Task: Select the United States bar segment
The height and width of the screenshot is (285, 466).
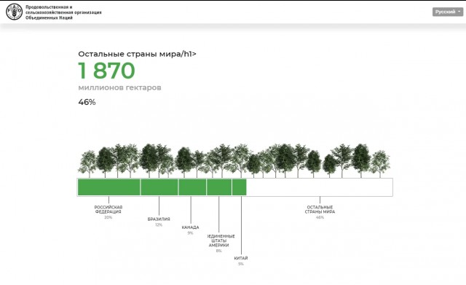Action: point(219,187)
